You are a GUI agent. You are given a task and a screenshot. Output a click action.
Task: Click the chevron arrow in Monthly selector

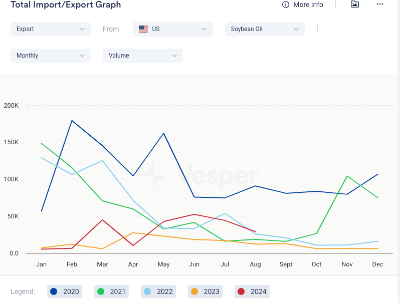tap(82, 56)
